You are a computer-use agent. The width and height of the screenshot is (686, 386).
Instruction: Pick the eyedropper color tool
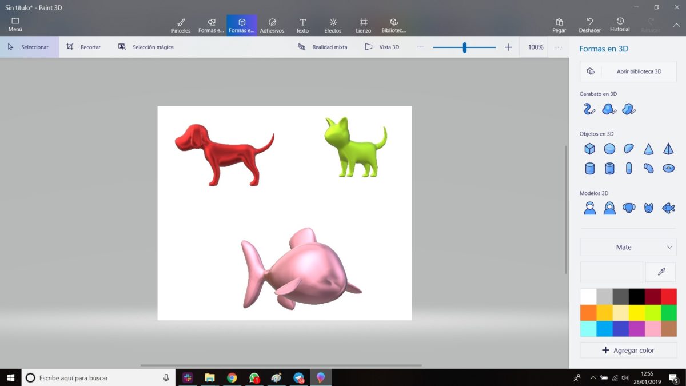[x=660, y=272]
